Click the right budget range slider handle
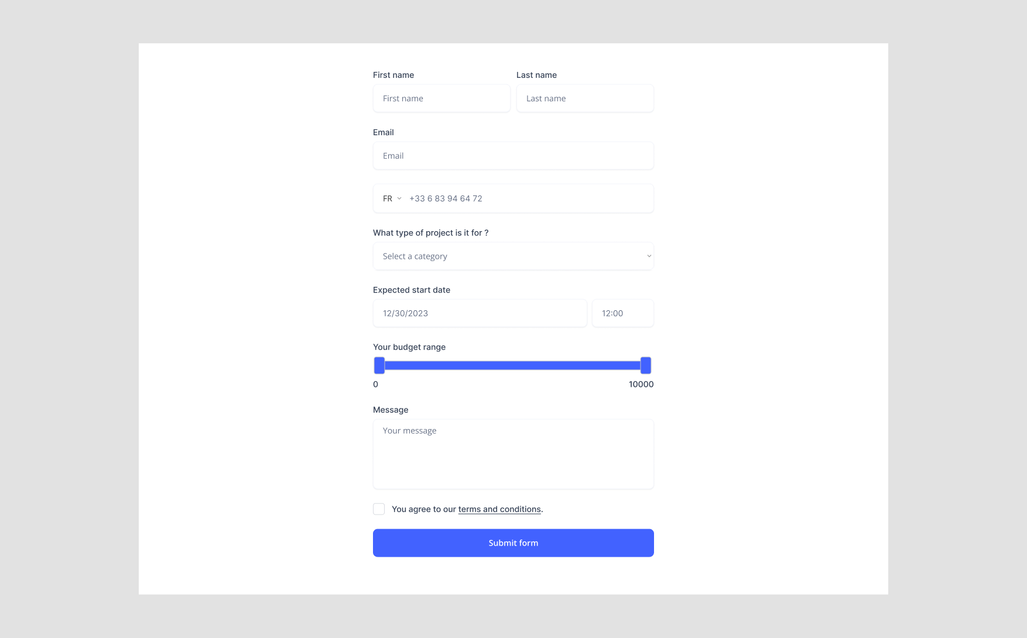Viewport: 1027px width, 638px height. click(645, 365)
